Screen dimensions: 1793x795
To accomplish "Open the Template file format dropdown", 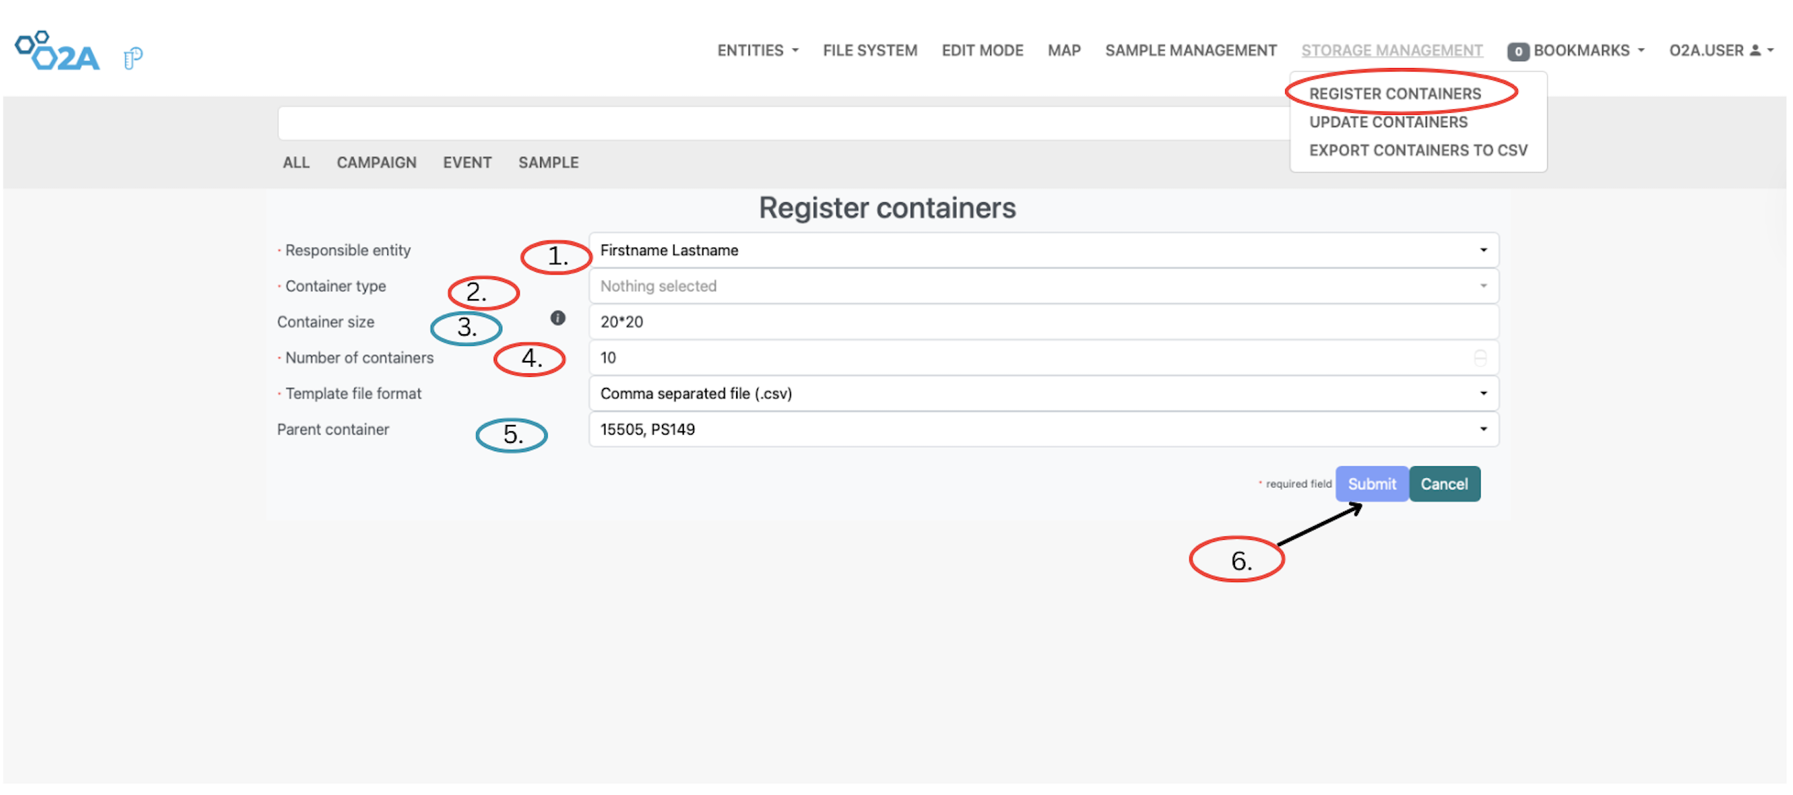I will [x=1483, y=393].
